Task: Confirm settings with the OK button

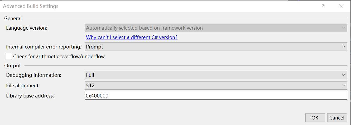Action: (x=315, y=118)
